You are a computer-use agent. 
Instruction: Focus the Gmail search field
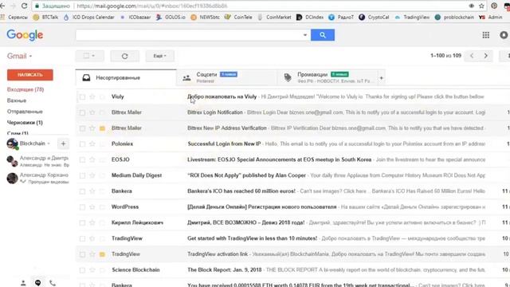[189, 35]
